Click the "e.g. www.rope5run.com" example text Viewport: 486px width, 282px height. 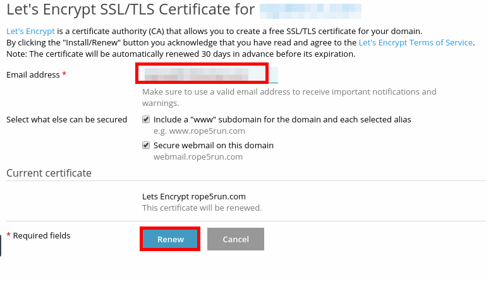(199, 131)
